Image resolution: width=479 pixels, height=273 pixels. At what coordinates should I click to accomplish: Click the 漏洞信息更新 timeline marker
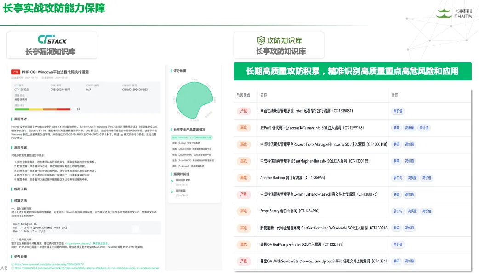(172, 180)
